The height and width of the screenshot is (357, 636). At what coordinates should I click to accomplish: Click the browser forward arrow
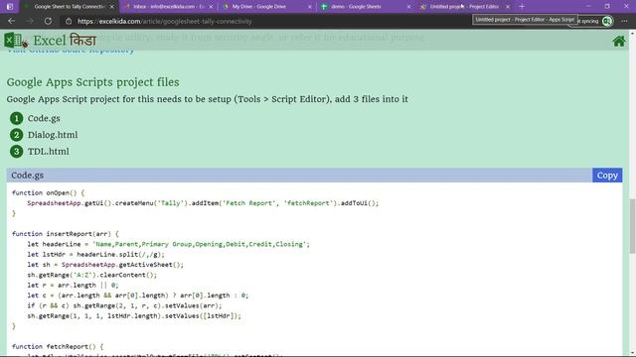coord(29,21)
